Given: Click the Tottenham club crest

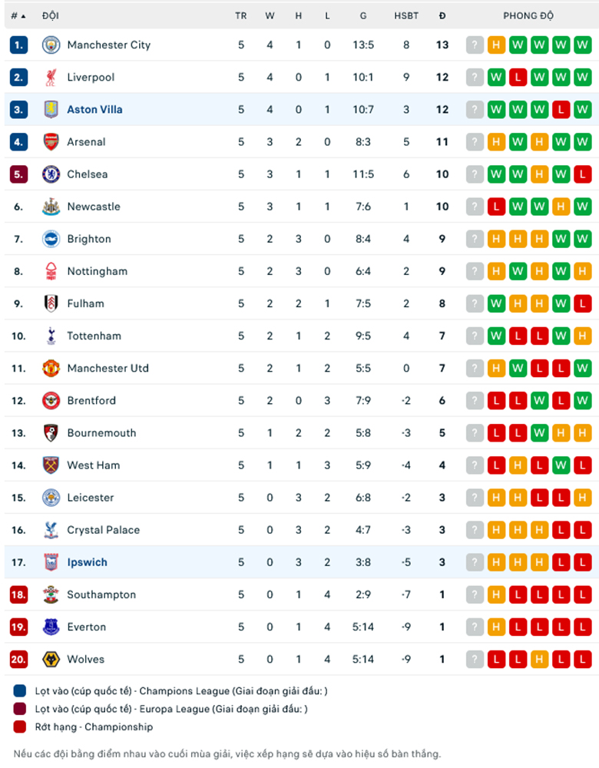Looking at the screenshot, I should tap(51, 336).
